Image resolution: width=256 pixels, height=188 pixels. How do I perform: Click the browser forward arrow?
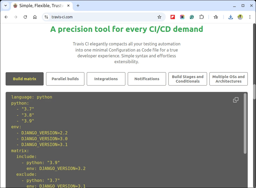[x=16, y=17]
